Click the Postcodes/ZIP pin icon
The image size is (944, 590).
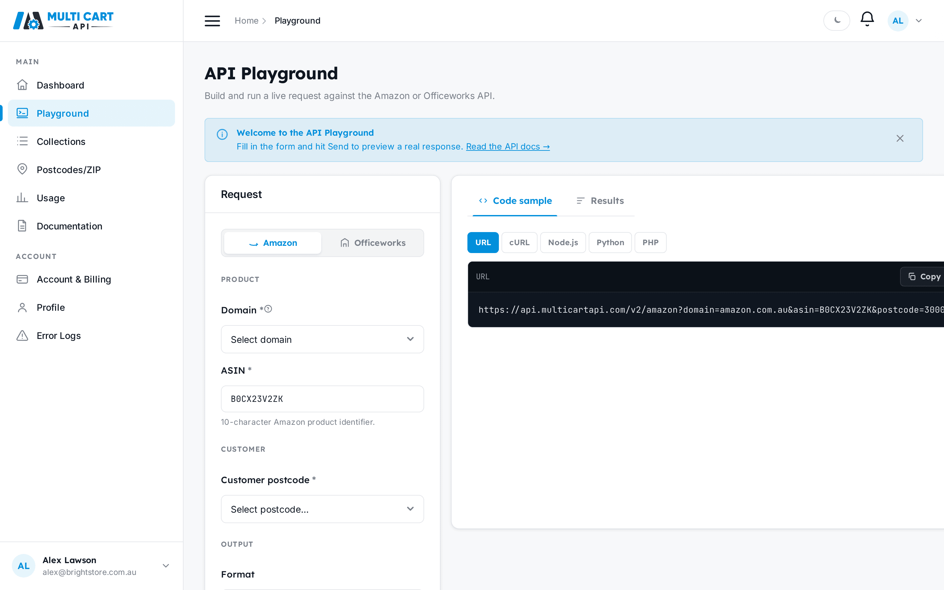click(22, 169)
